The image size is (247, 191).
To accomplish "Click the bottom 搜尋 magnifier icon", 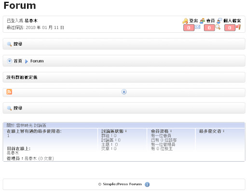I will click(x=9, y=108).
